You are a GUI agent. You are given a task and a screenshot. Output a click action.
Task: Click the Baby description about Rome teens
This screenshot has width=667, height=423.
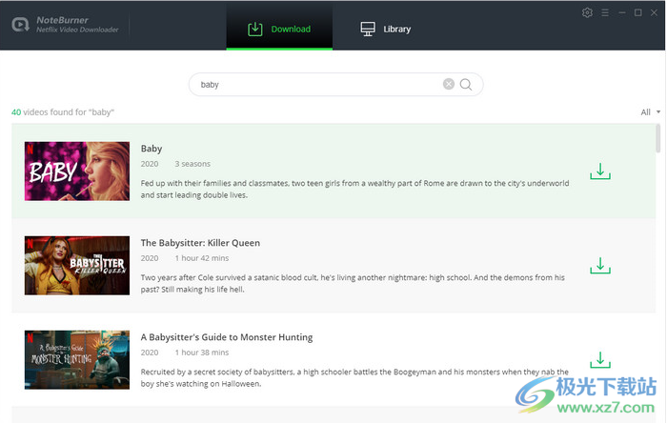[354, 190]
